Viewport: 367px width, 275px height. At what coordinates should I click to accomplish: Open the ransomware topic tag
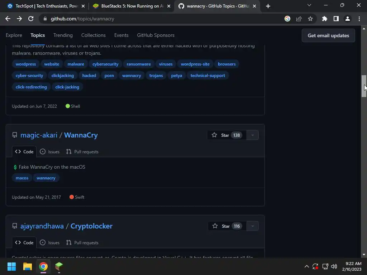(139, 64)
